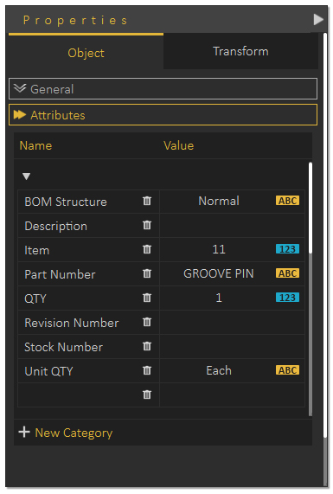Click the trash icon for Unit QTY
Image resolution: width=333 pixels, height=494 pixels.
[147, 370]
